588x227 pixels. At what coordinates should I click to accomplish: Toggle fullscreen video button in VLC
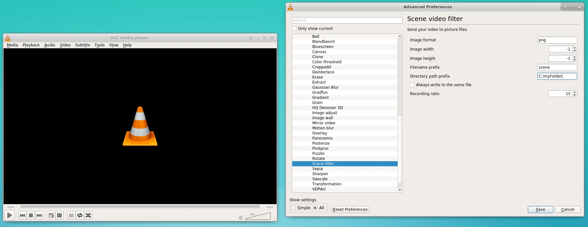pyautogui.click(x=51, y=215)
